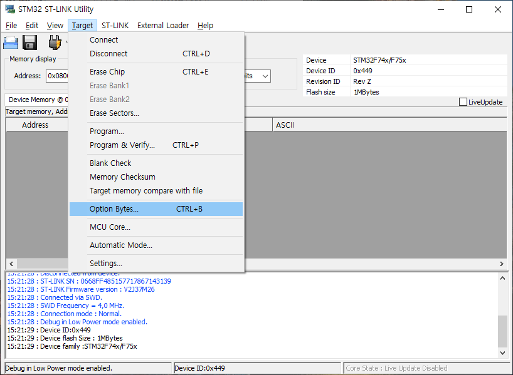The width and height of the screenshot is (513, 375).
Task: Maximize the ST-LINK Utility window
Action: [x=469, y=9]
